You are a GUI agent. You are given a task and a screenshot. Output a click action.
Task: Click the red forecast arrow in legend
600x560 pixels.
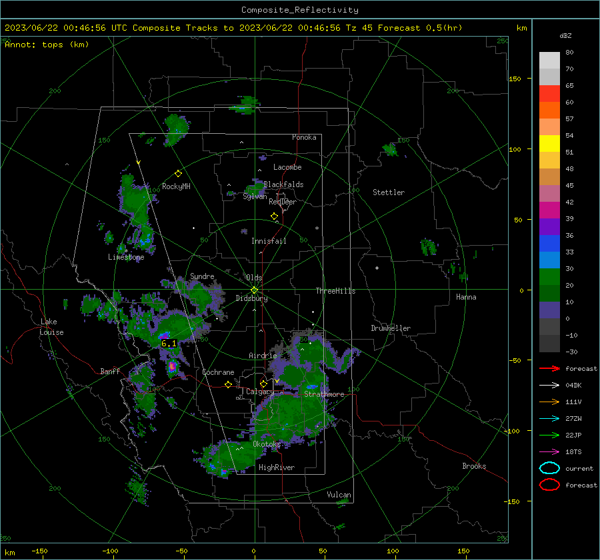pyautogui.click(x=549, y=368)
